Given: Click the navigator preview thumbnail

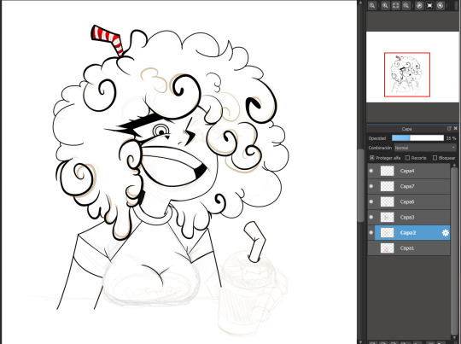Looking at the screenshot, I should (x=412, y=67).
